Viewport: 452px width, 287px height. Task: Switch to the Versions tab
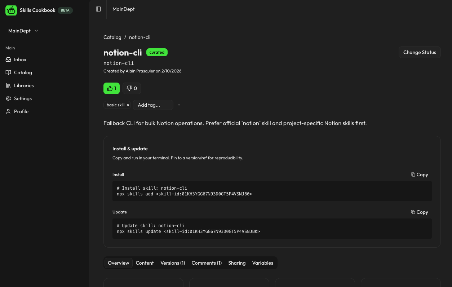coord(173,263)
